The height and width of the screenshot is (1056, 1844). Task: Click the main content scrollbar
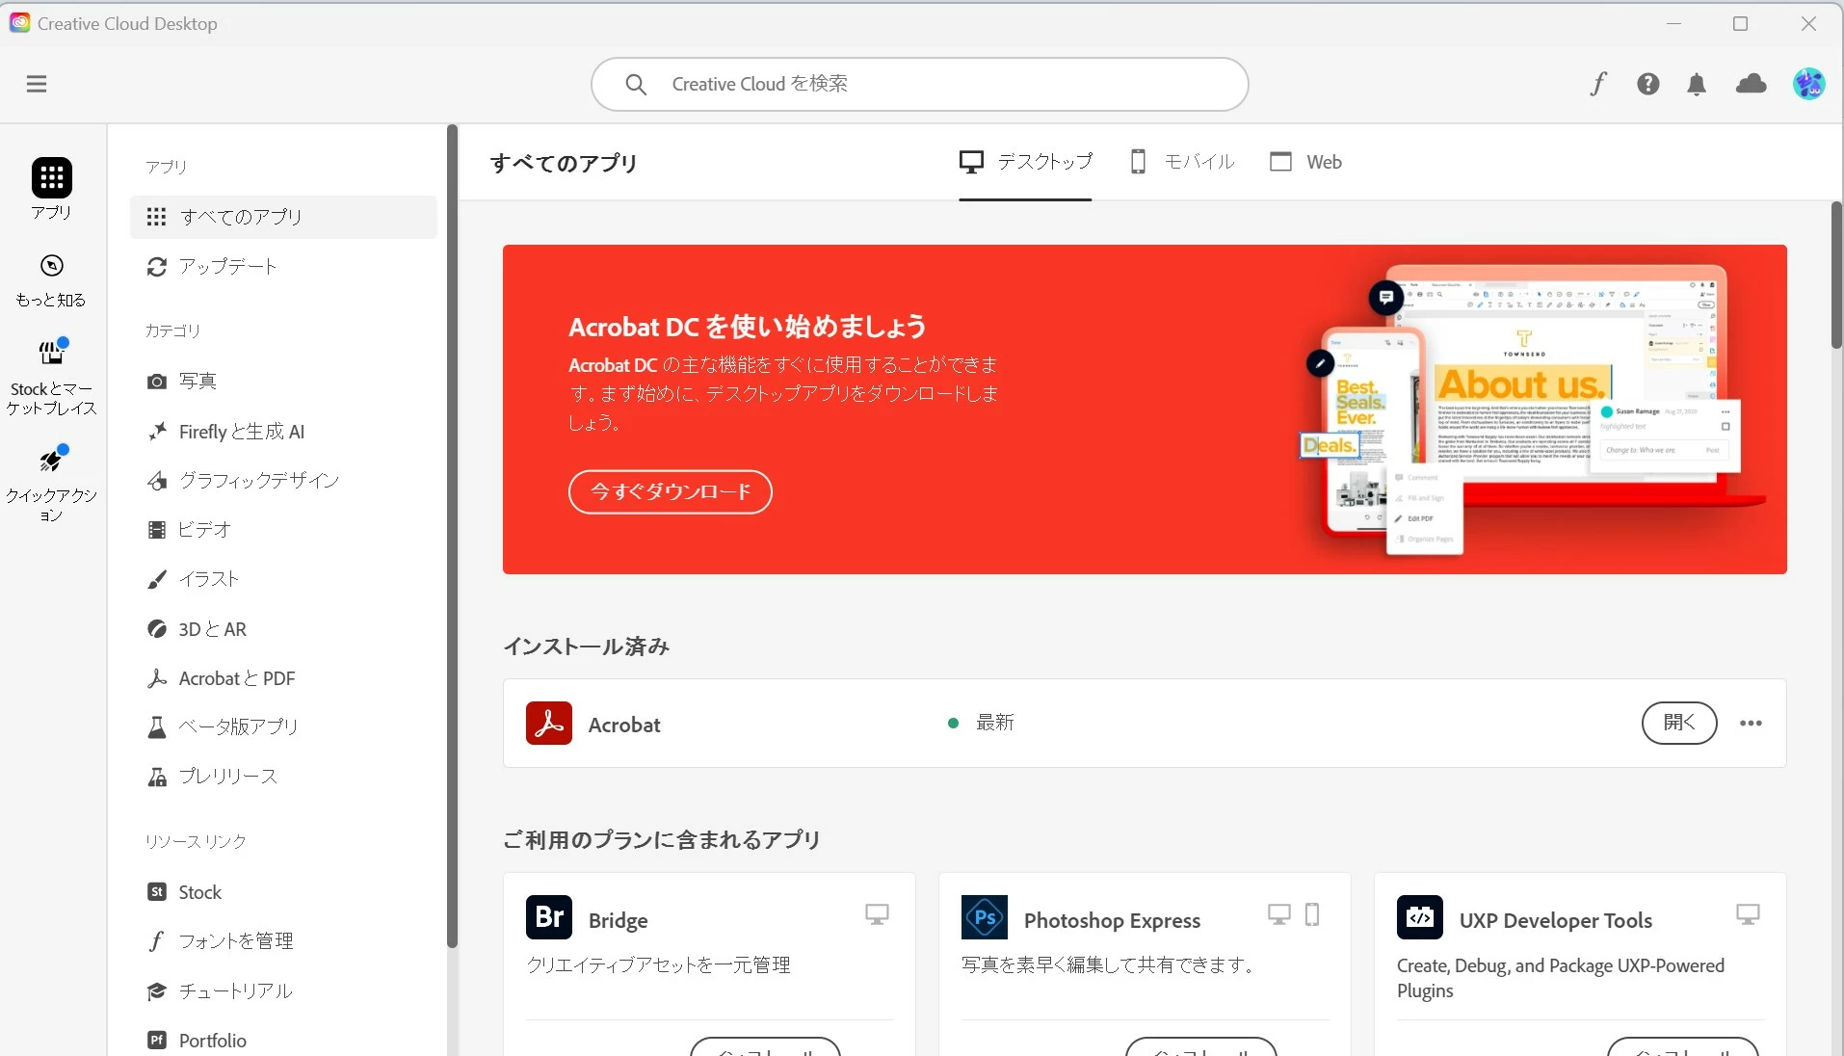tap(1836, 275)
